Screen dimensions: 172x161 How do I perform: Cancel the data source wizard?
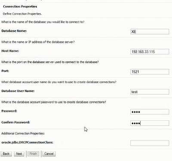(49, 154)
